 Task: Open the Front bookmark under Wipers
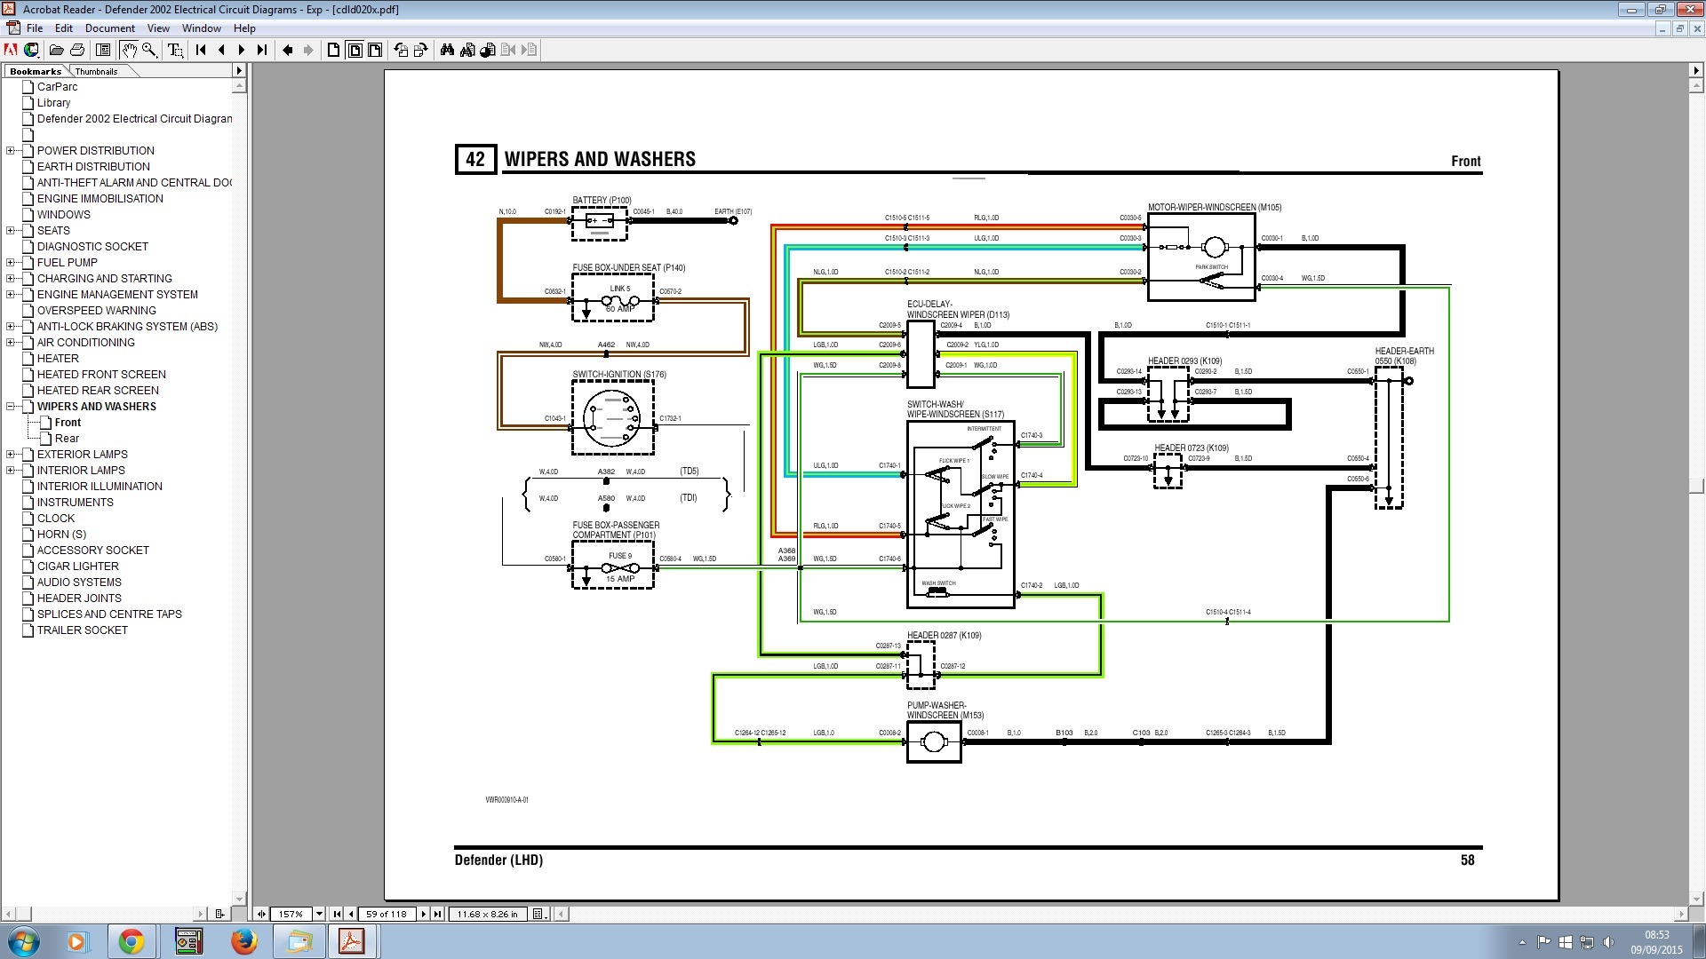click(x=68, y=423)
